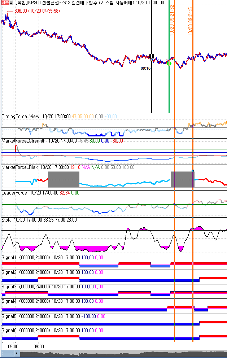Click the LeaderForce indicator label

click(14, 193)
